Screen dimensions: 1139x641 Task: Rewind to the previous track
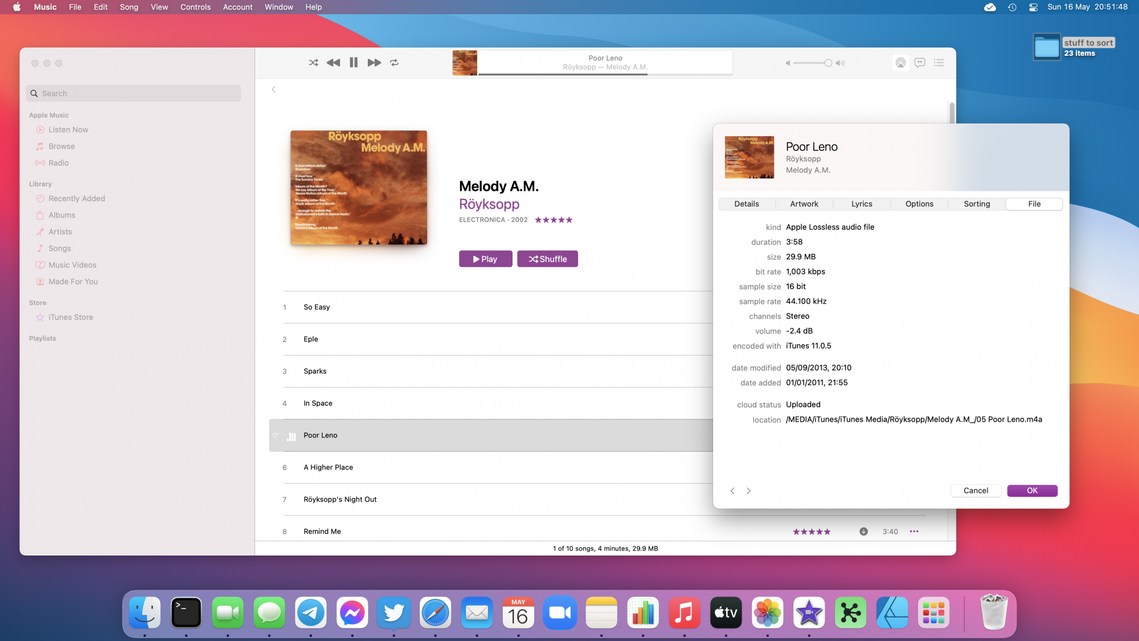pos(333,63)
